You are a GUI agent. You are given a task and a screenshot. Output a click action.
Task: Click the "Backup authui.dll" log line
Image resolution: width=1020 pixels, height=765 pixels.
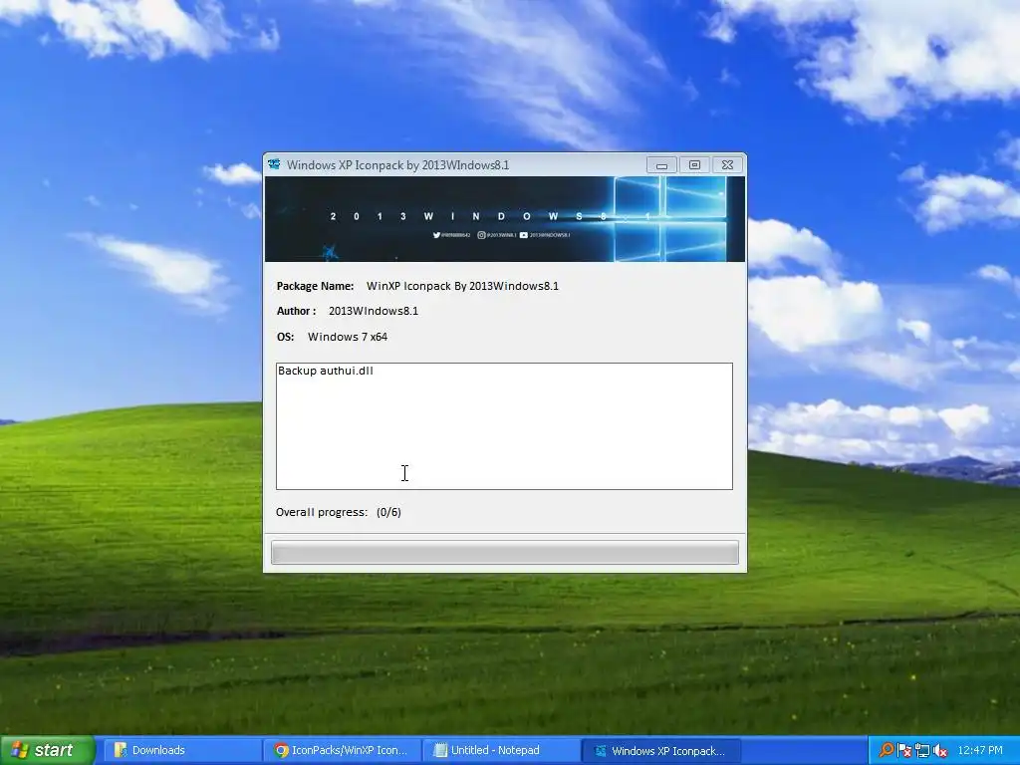(x=326, y=371)
